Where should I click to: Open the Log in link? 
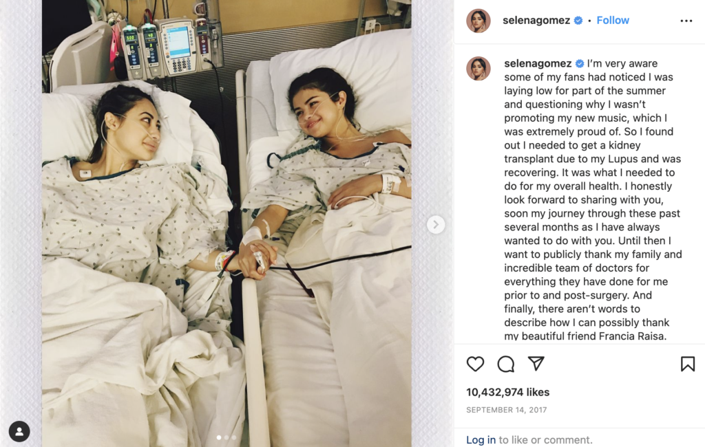pos(481,439)
